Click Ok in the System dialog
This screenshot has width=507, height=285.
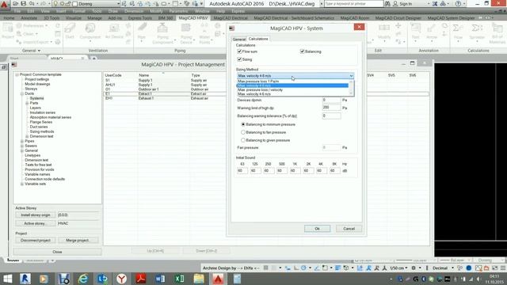coord(317,229)
